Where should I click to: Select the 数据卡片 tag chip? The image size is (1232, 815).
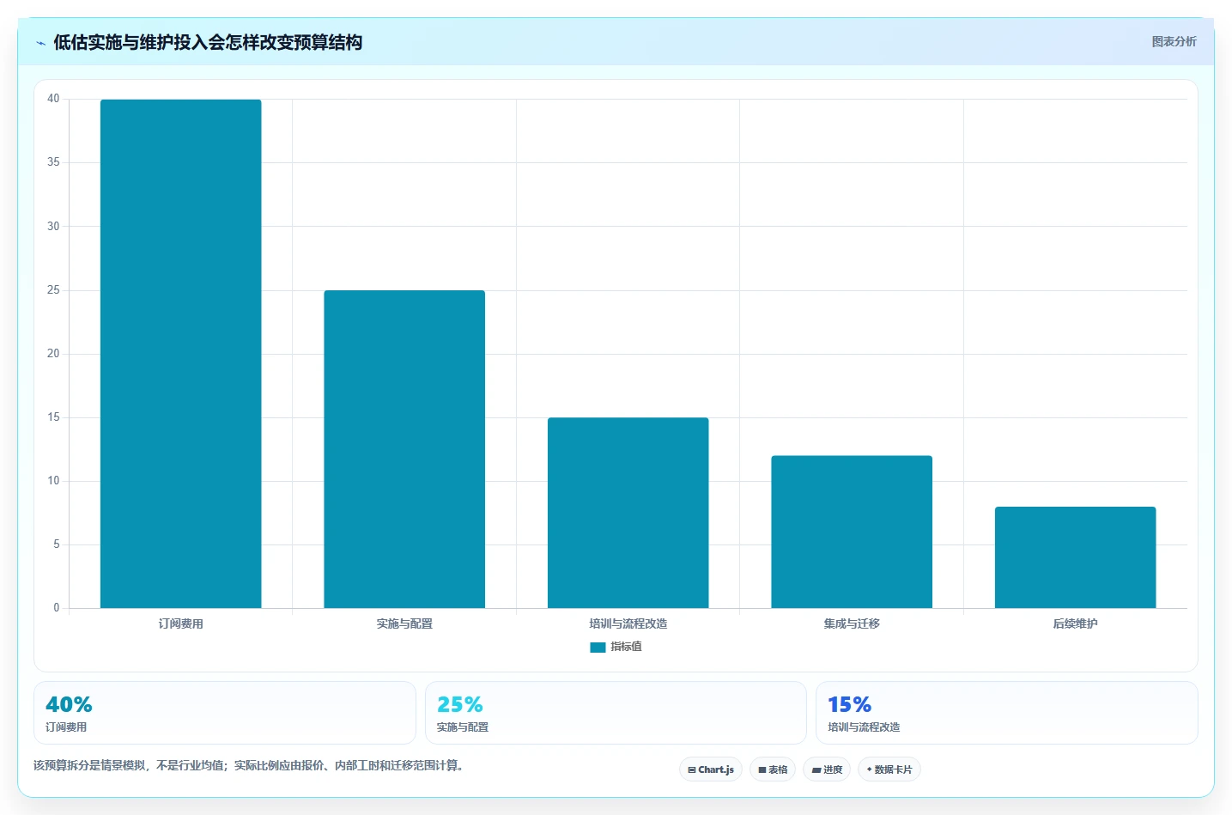tap(889, 769)
